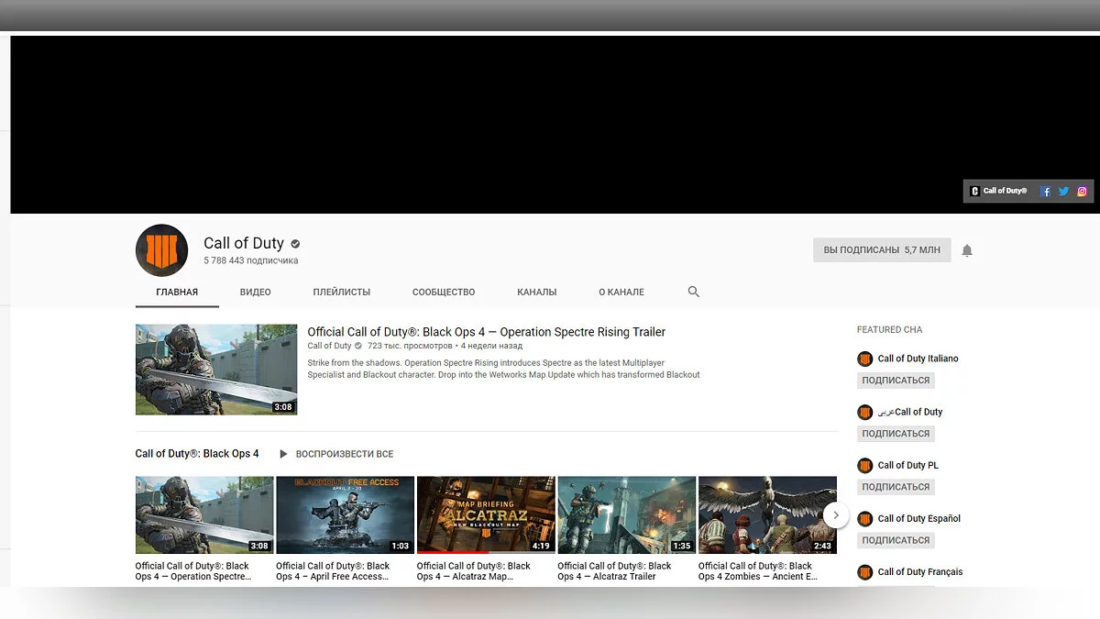Go to the СООБЩЕСТВО tab
The height and width of the screenshot is (619, 1100).
point(444,292)
